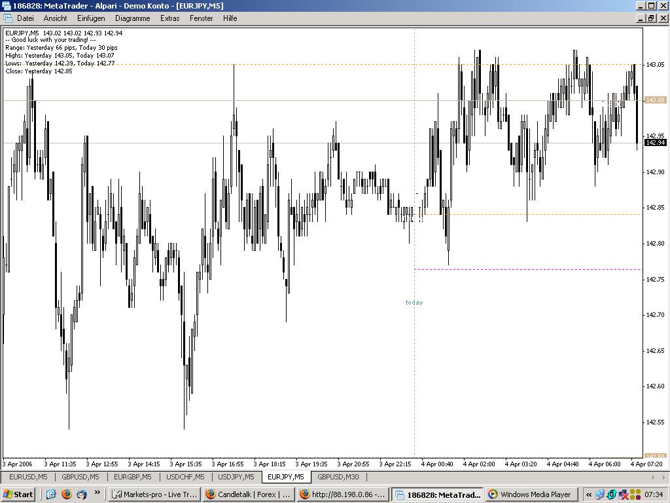
Task: Expand hidden system tray icons
Action: [588, 494]
